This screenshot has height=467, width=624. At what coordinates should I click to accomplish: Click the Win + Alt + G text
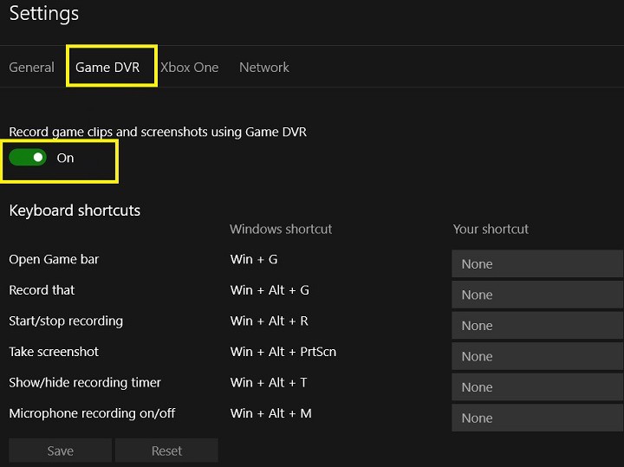270,290
